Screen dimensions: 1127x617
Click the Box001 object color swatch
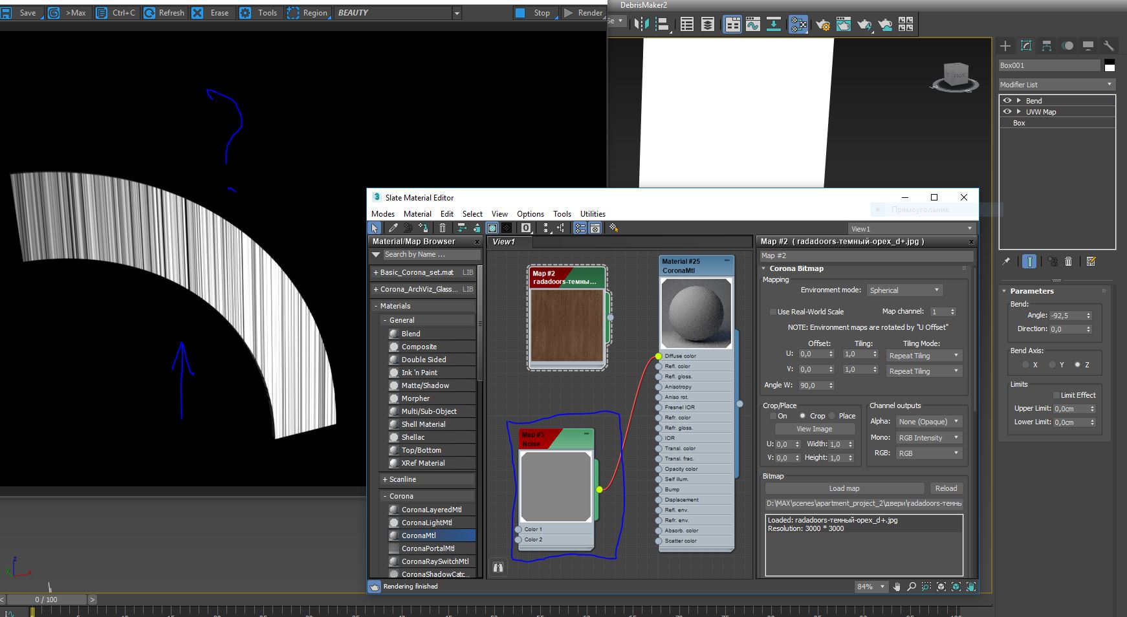tap(1110, 65)
